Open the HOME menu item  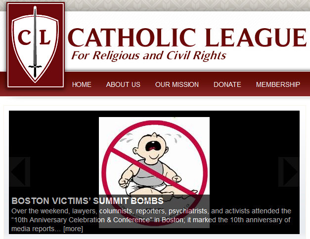[82, 84]
